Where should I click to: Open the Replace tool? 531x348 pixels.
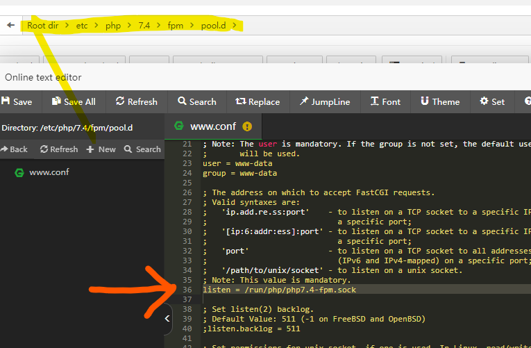(258, 101)
